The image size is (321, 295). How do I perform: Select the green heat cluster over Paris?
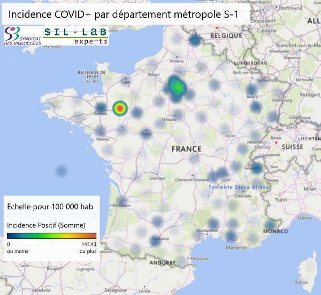click(176, 87)
